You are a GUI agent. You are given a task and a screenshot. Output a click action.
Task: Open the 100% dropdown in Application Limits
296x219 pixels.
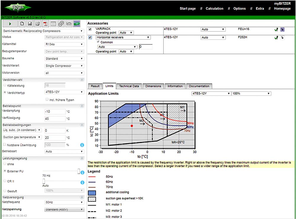tap(251, 94)
